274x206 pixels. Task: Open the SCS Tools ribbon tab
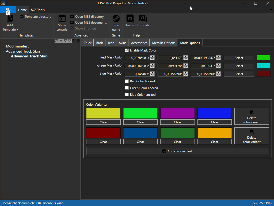[38, 10]
